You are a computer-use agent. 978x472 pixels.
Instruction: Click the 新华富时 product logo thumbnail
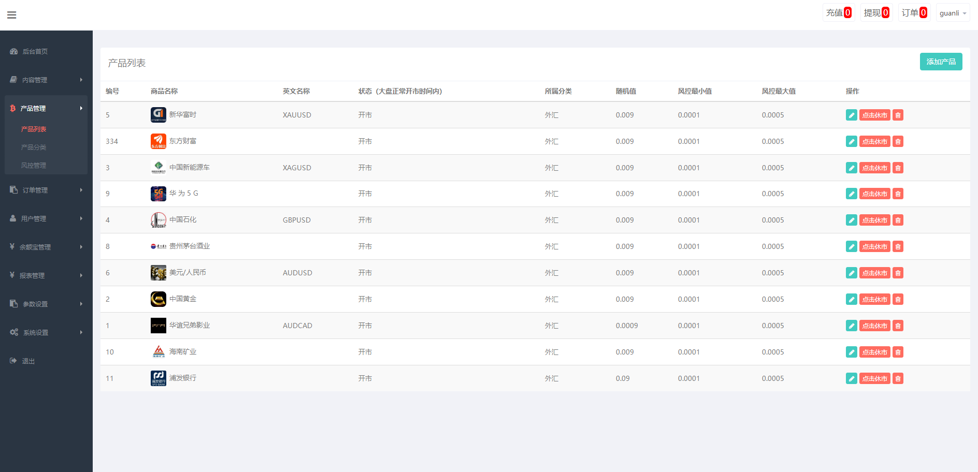(x=159, y=115)
